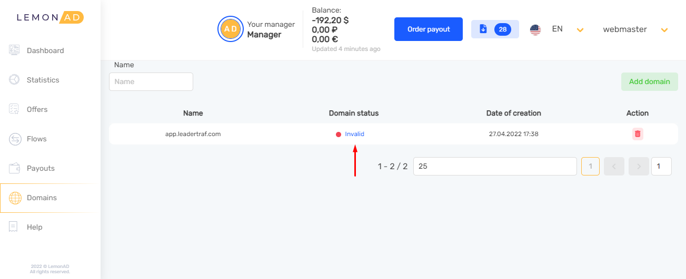Click the Help sidebar icon
Image resolution: width=686 pixels, height=279 pixels.
[15, 227]
